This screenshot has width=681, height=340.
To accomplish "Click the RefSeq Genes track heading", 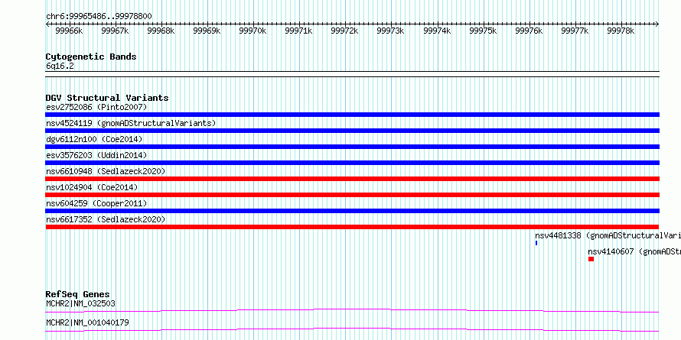I will [78, 294].
